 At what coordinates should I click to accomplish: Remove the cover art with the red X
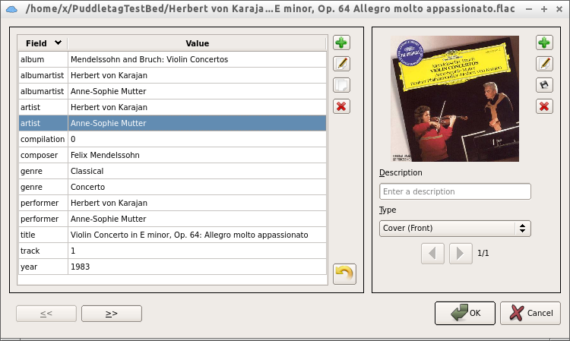click(x=544, y=106)
